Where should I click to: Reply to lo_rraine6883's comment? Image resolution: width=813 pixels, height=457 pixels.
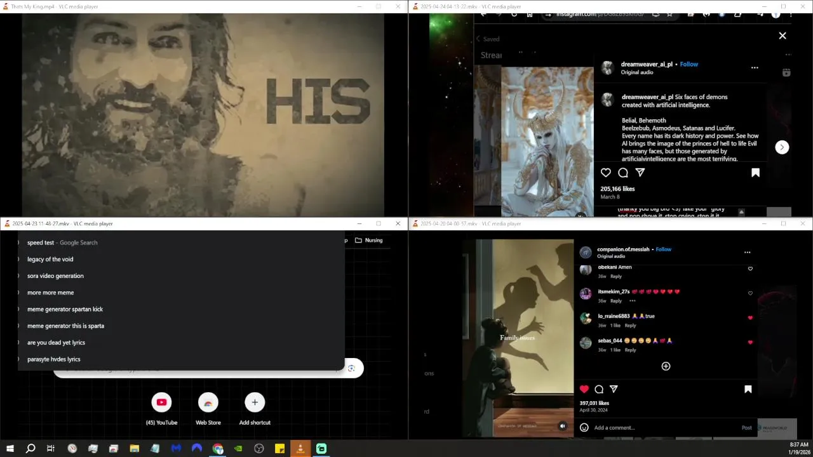pyautogui.click(x=630, y=325)
